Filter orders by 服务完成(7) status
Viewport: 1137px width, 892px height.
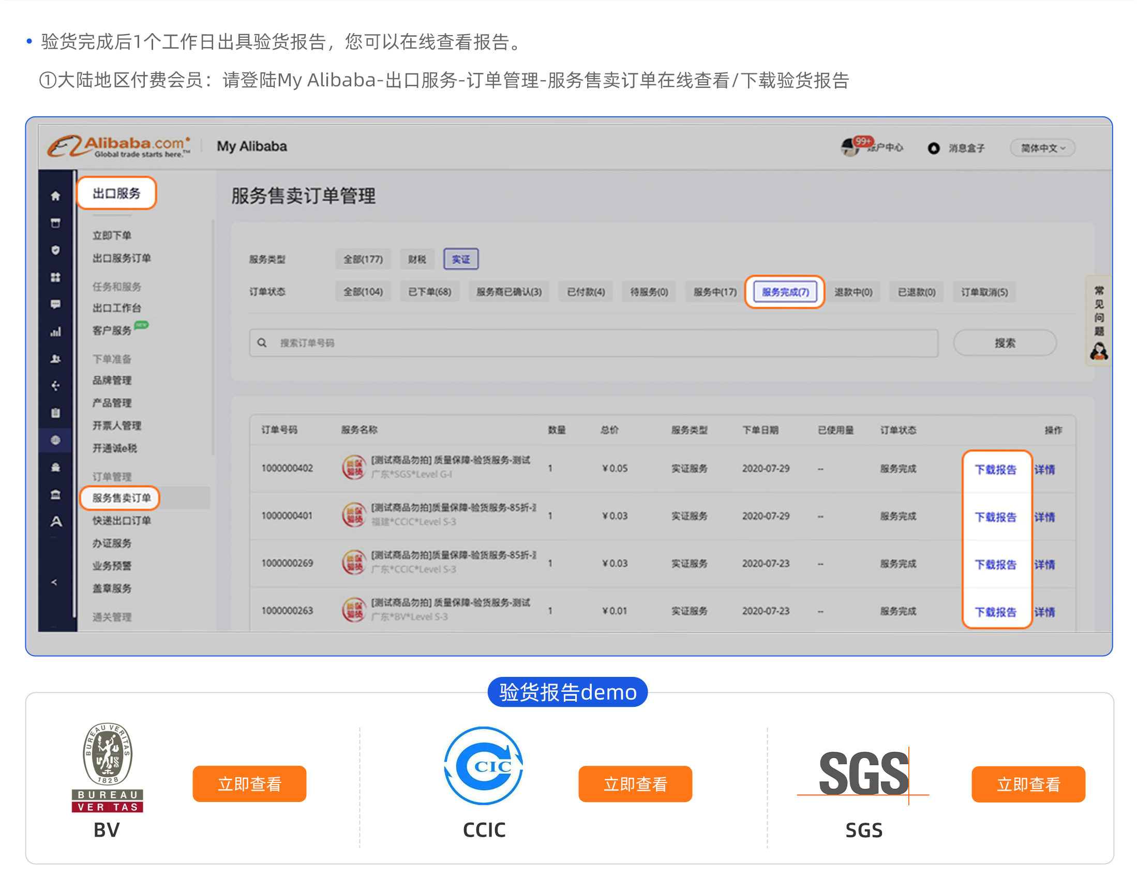point(784,292)
